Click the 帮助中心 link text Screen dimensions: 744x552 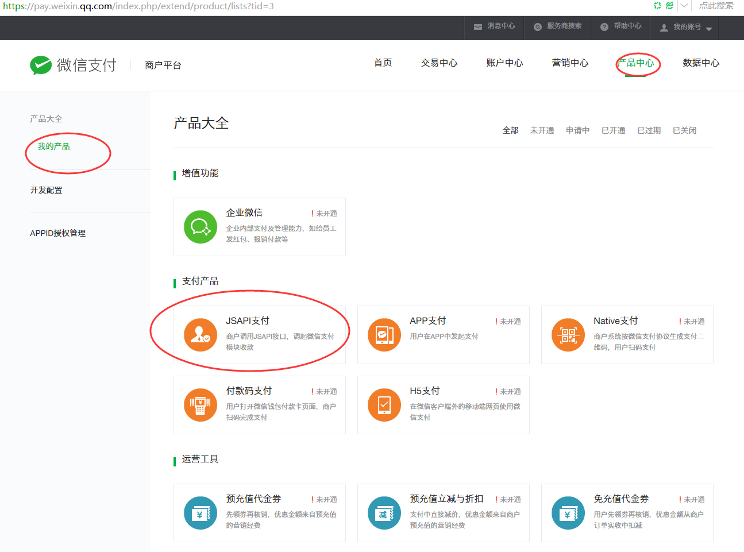click(x=627, y=26)
